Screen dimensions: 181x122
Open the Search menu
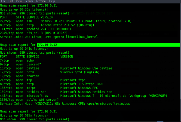[29, 1]
